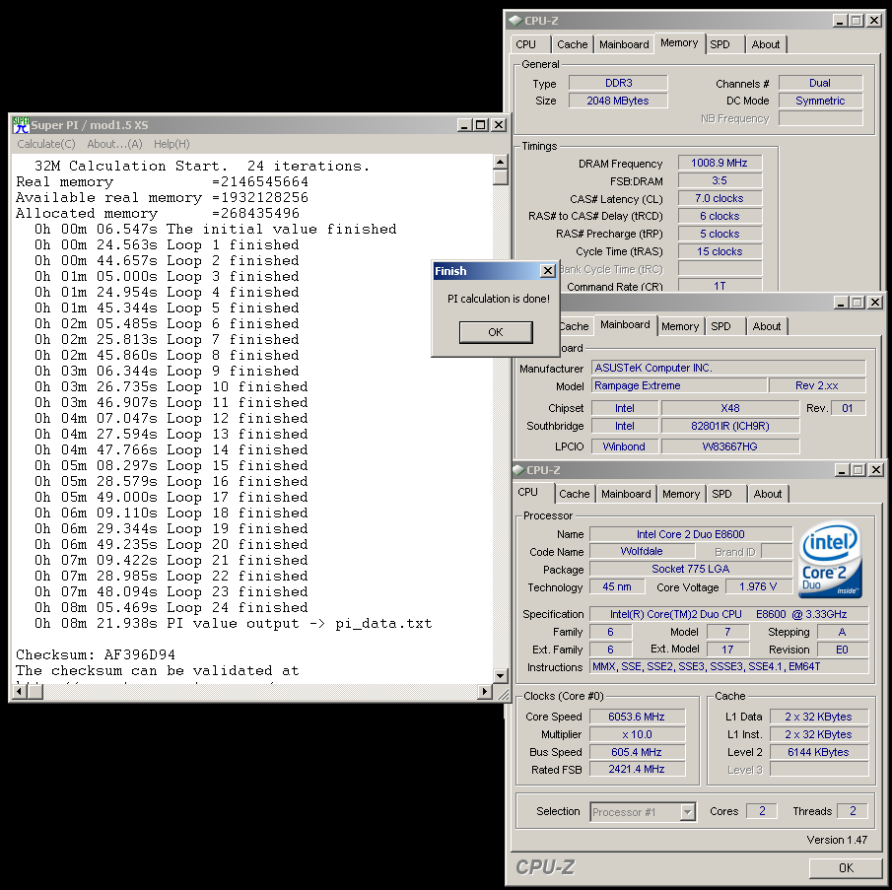The image size is (892, 890).
Task: Minimize the Super PI window
Action: coord(465,124)
